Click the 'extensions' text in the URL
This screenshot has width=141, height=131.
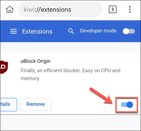56,10
